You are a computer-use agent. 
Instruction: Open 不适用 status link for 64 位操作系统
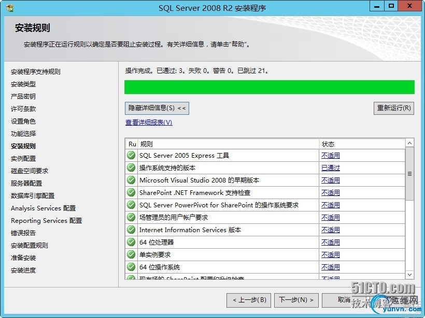pos(330,267)
